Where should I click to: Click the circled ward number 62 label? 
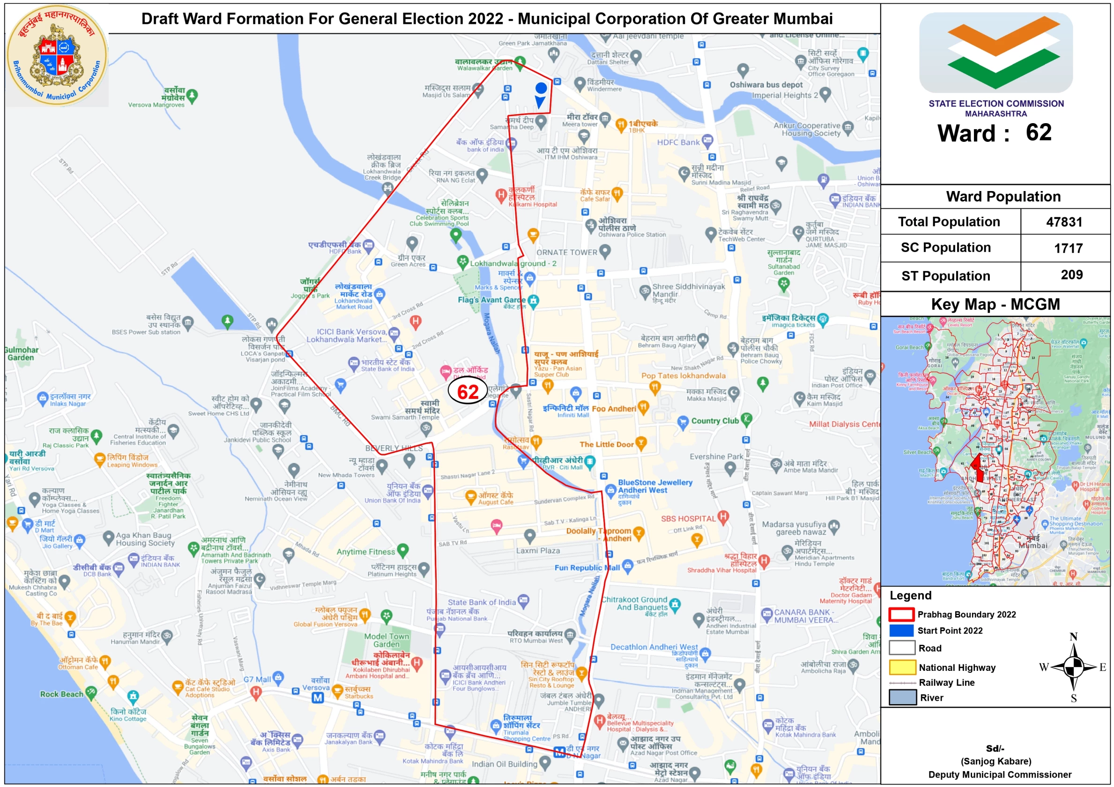467,392
